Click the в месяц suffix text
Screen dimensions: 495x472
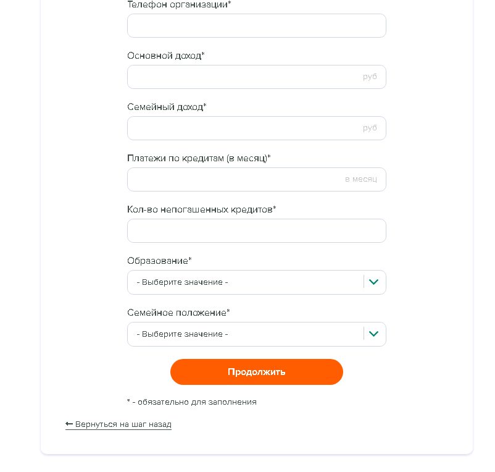[x=360, y=180]
